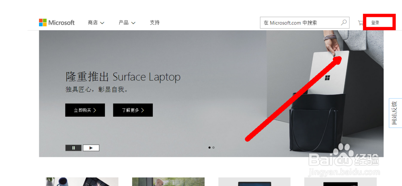Open the third product thumbnail below banner
The width and height of the screenshot is (402, 186).
click(254, 182)
